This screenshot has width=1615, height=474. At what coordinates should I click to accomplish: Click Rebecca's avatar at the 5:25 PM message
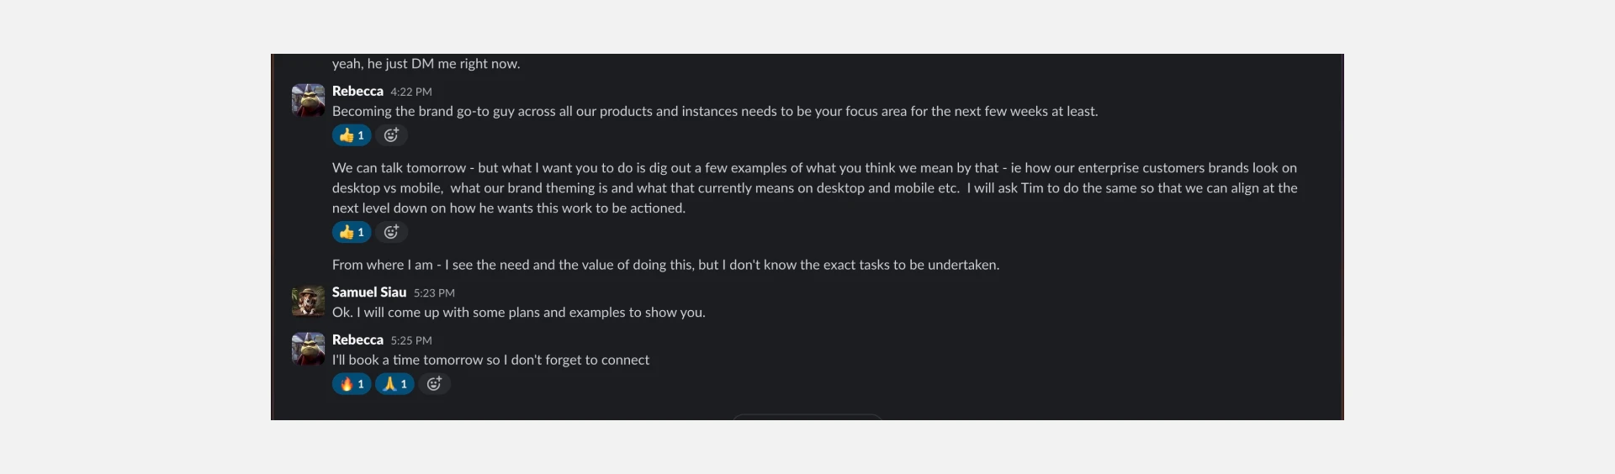308,349
